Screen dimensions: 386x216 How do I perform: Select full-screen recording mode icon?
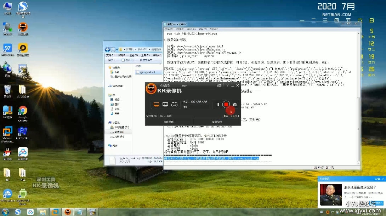pos(156,104)
